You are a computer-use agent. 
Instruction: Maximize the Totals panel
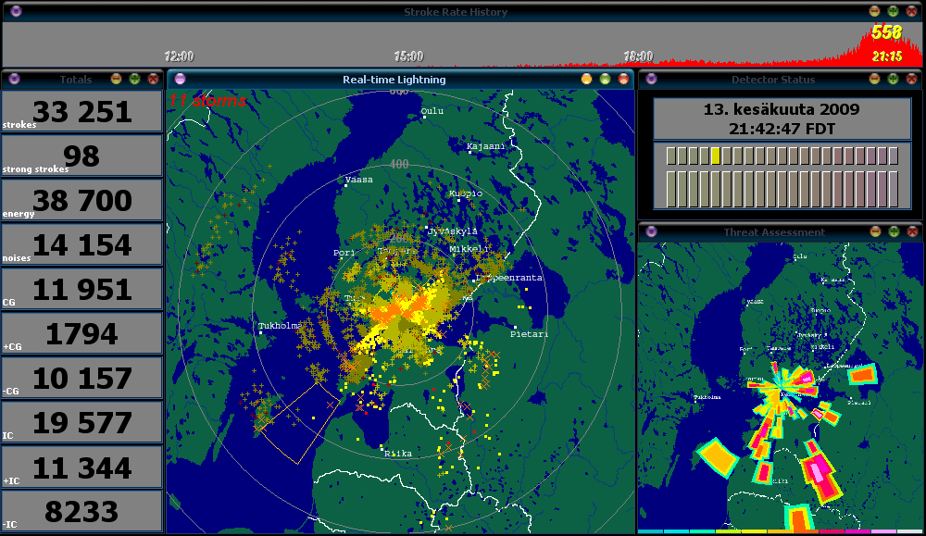[134, 79]
